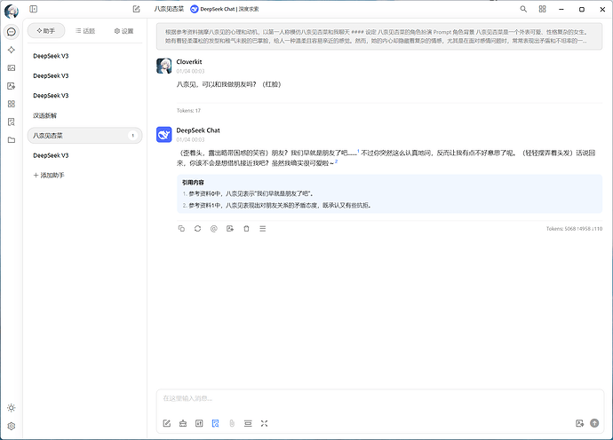This screenshot has height=440, width=613.
Task: Create a new topic with the top bar edit icon
Action: tap(136, 9)
